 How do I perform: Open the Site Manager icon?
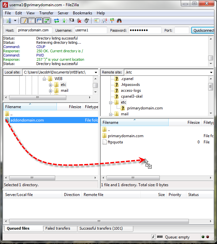[8, 21]
